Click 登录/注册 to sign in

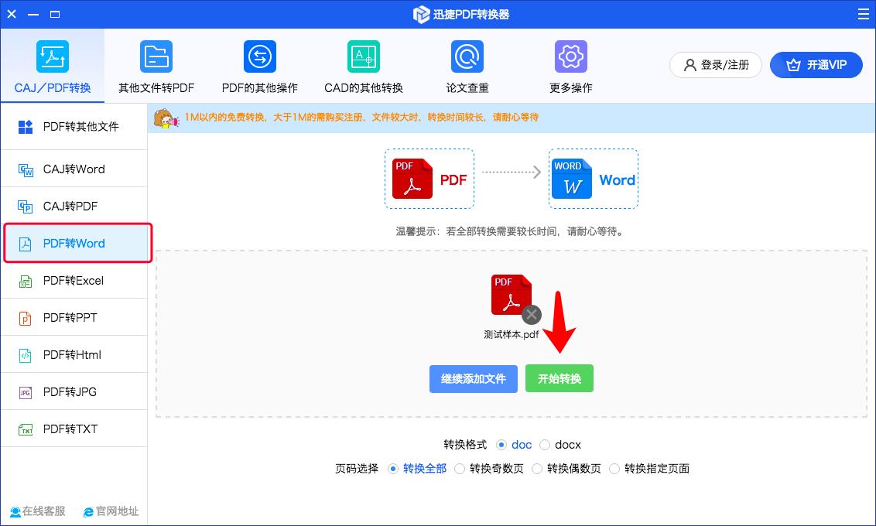click(x=715, y=65)
